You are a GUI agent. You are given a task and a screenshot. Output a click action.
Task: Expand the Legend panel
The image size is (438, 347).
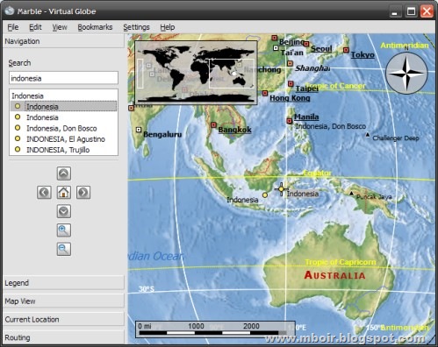coord(63,283)
